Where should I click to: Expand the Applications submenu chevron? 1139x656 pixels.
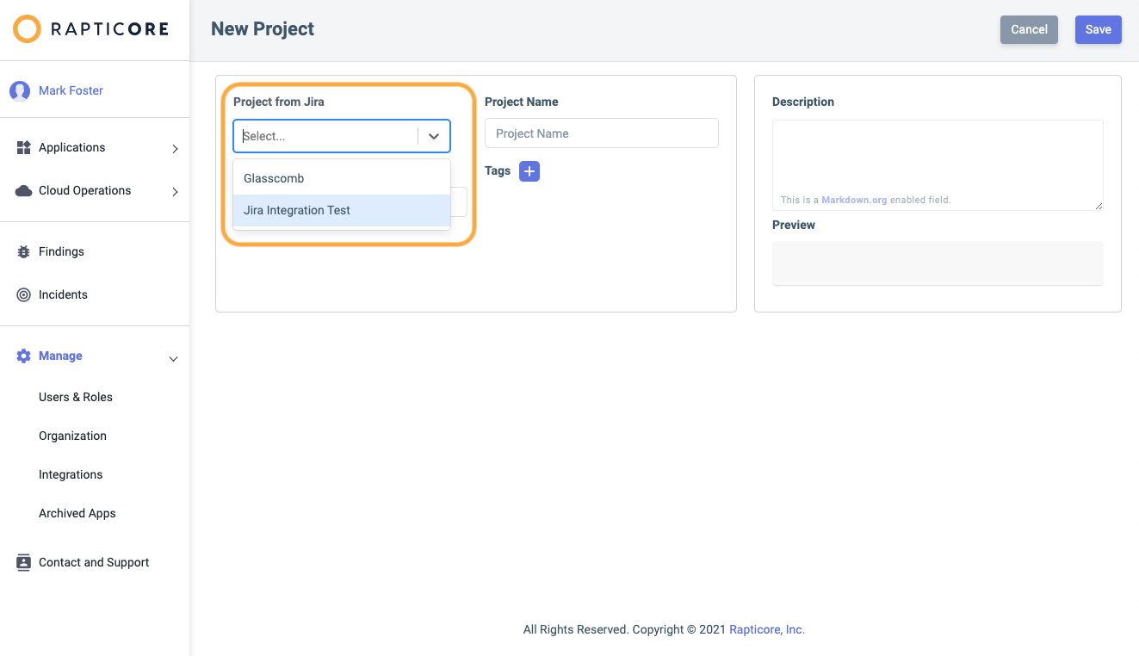pos(175,148)
